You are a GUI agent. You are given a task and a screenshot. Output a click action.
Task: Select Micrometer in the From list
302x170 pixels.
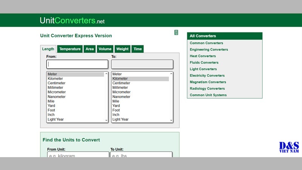[x=76, y=92]
